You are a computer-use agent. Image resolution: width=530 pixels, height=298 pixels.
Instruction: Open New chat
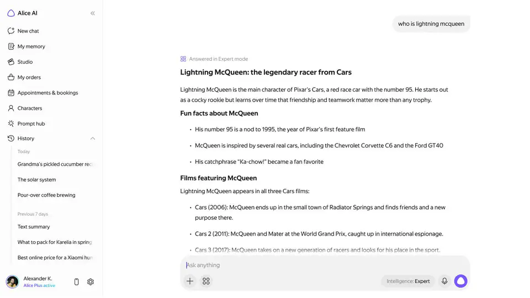pyautogui.click(x=28, y=31)
